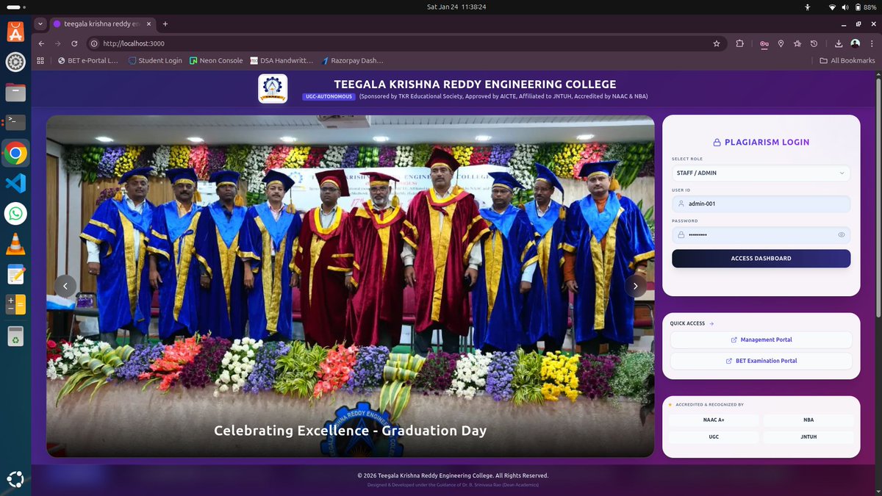The height and width of the screenshot is (496, 882).
Task: Click the Access Dashboard button
Action: click(761, 259)
